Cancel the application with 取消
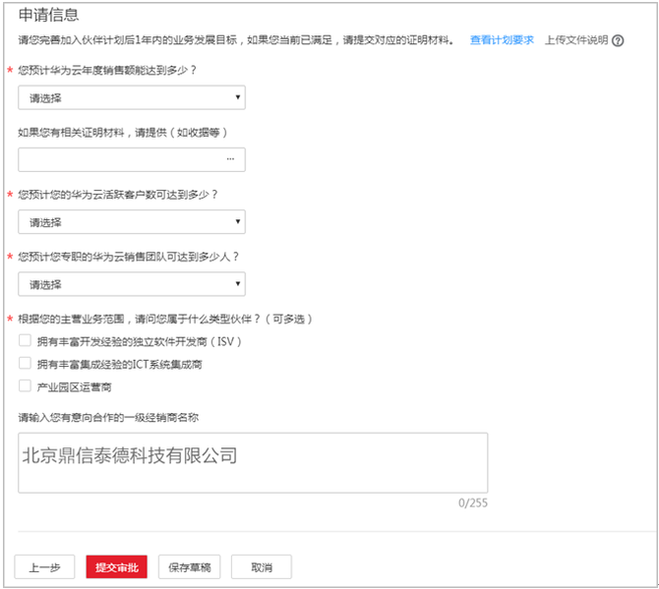 pos(262,567)
